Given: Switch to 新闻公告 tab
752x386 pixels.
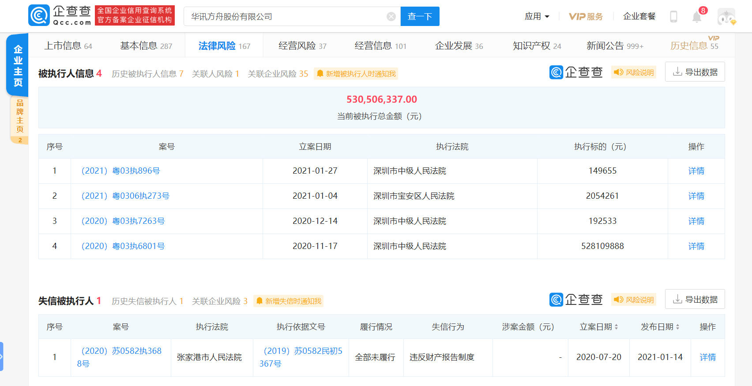Looking at the screenshot, I should tap(615, 45).
